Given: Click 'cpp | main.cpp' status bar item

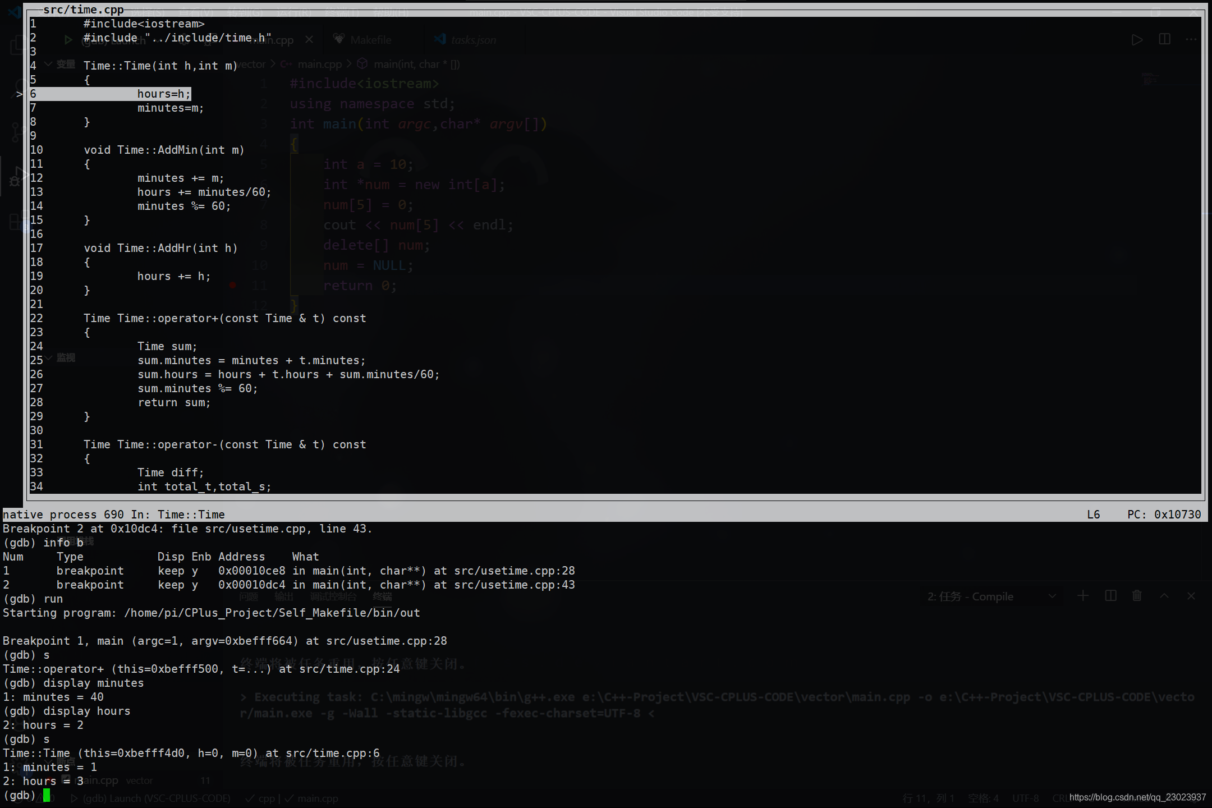Looking at the screenshot, I should [292, 798].
